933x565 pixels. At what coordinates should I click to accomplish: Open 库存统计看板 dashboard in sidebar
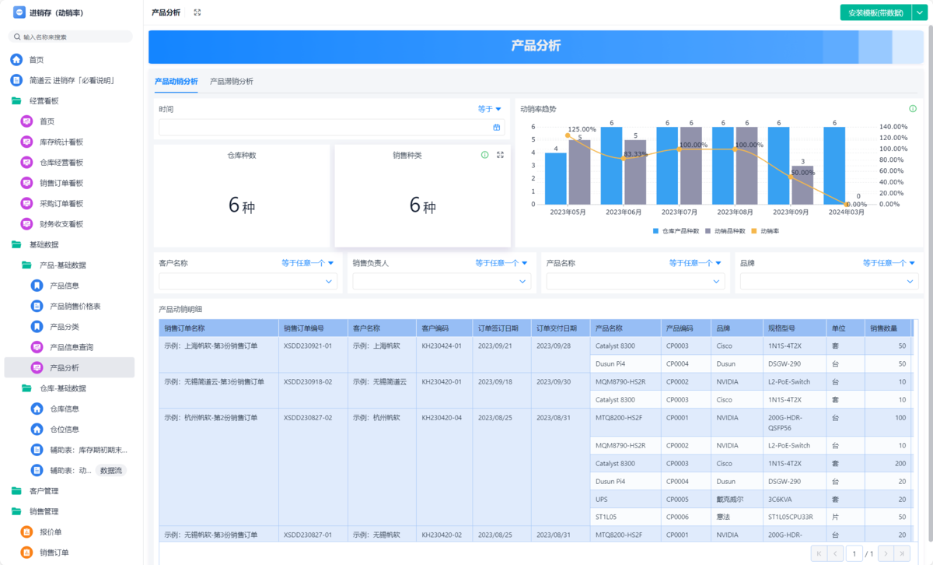pyautogui.click(x=61, y=142)
